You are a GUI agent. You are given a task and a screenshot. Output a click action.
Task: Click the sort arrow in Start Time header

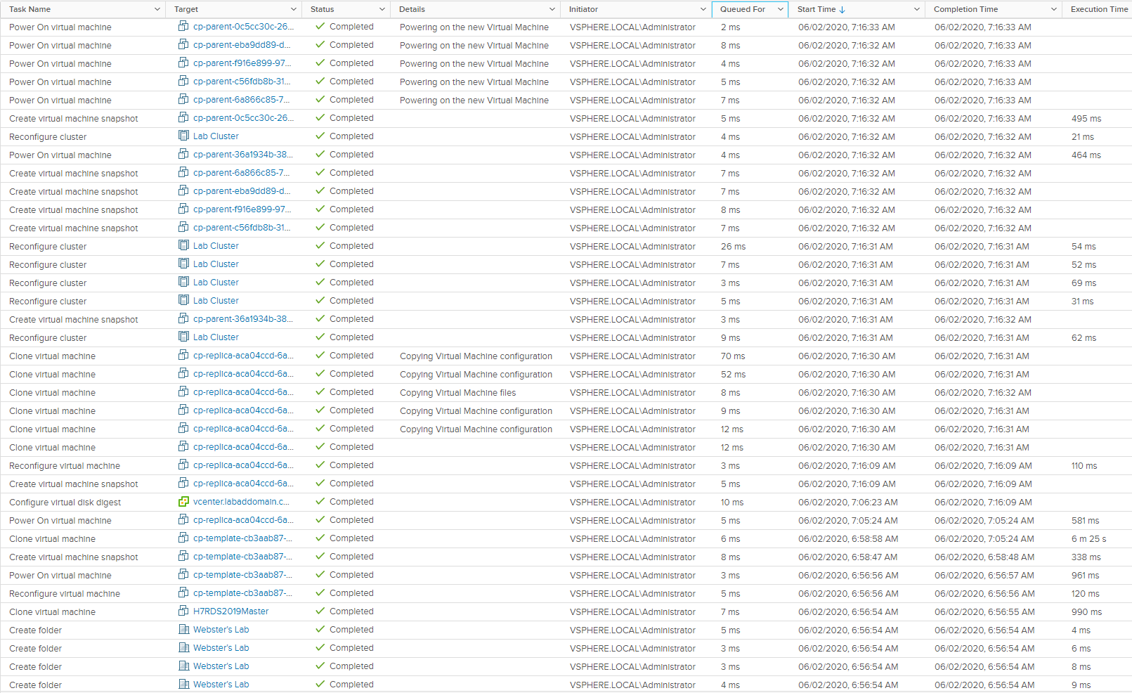click(843, 10)
